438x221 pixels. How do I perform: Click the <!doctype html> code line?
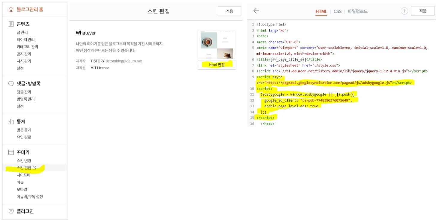pyautogui.click(x=271, y=25)
